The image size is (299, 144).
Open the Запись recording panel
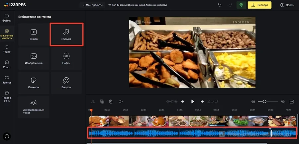[x=7, y=80]
